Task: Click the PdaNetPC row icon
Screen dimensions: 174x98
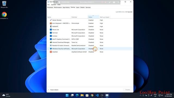Action: [x=51, y=26]
